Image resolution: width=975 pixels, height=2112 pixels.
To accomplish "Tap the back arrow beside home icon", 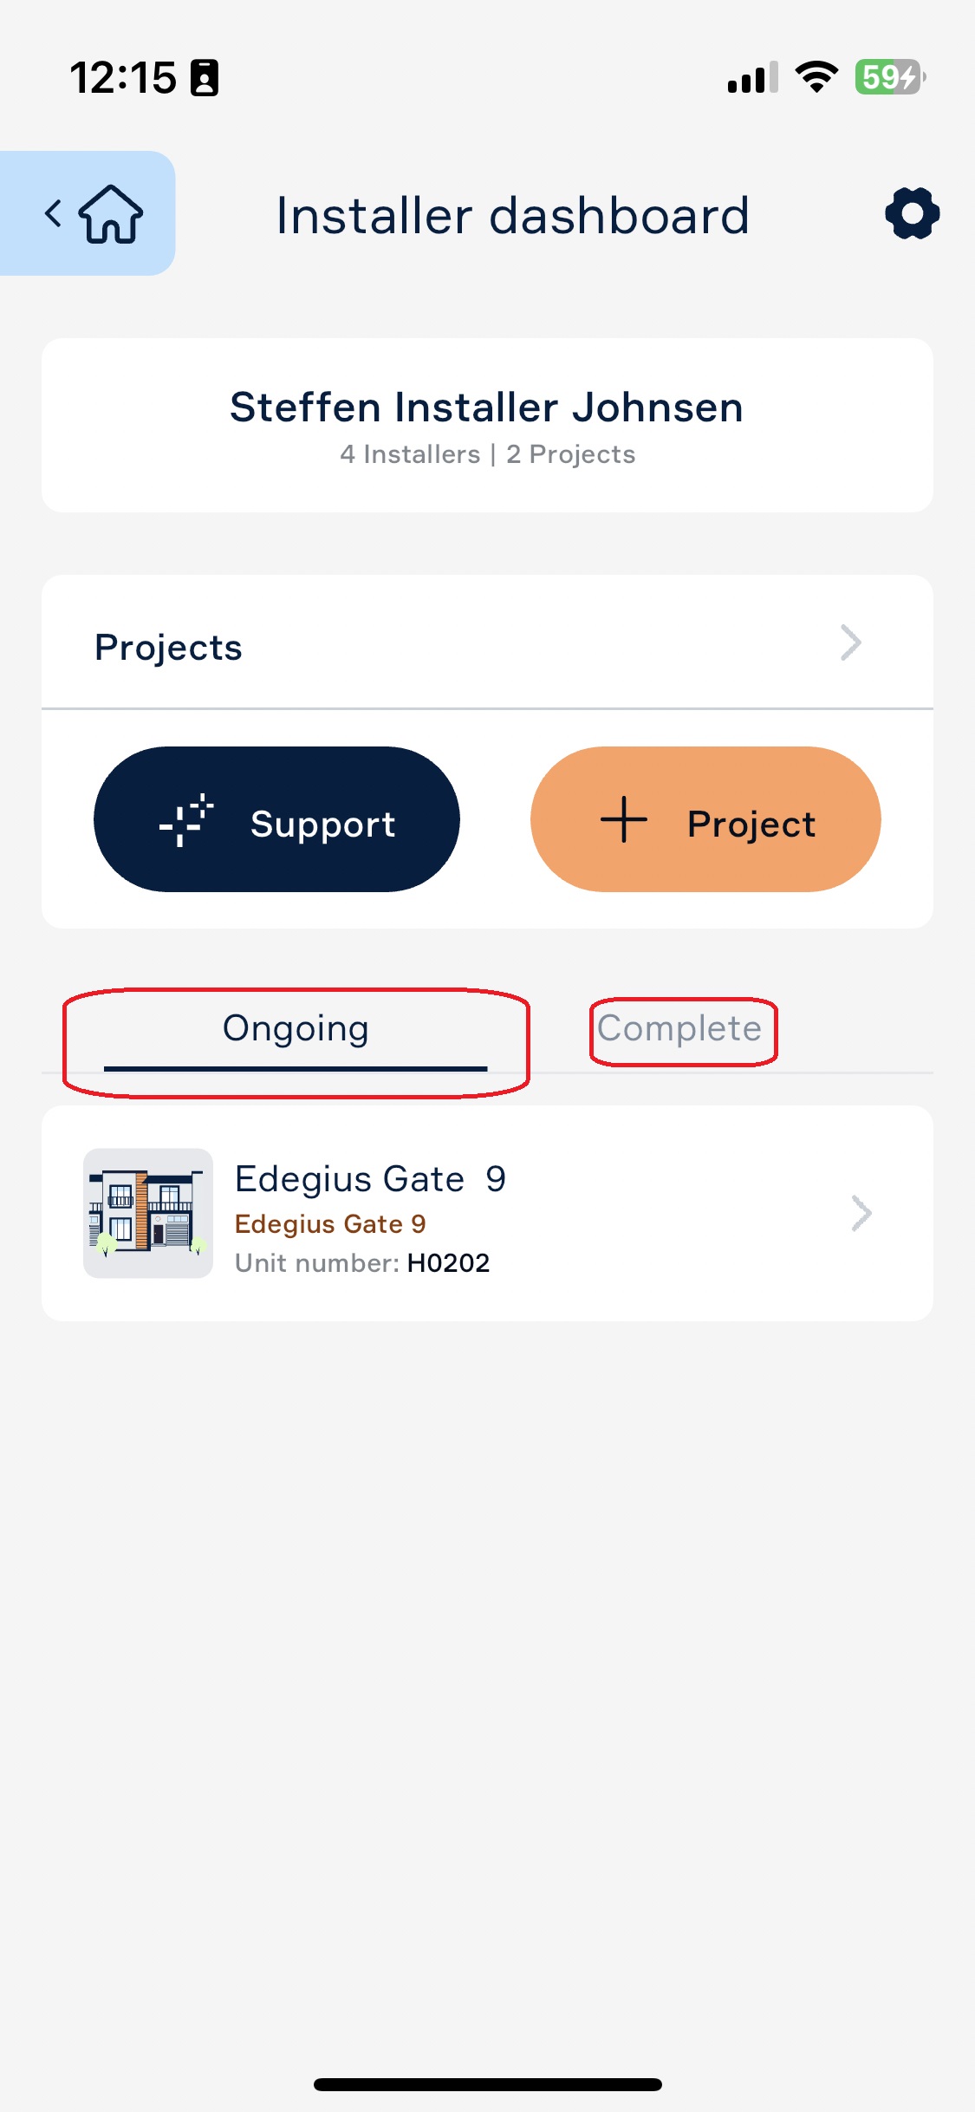I will 54,213.
